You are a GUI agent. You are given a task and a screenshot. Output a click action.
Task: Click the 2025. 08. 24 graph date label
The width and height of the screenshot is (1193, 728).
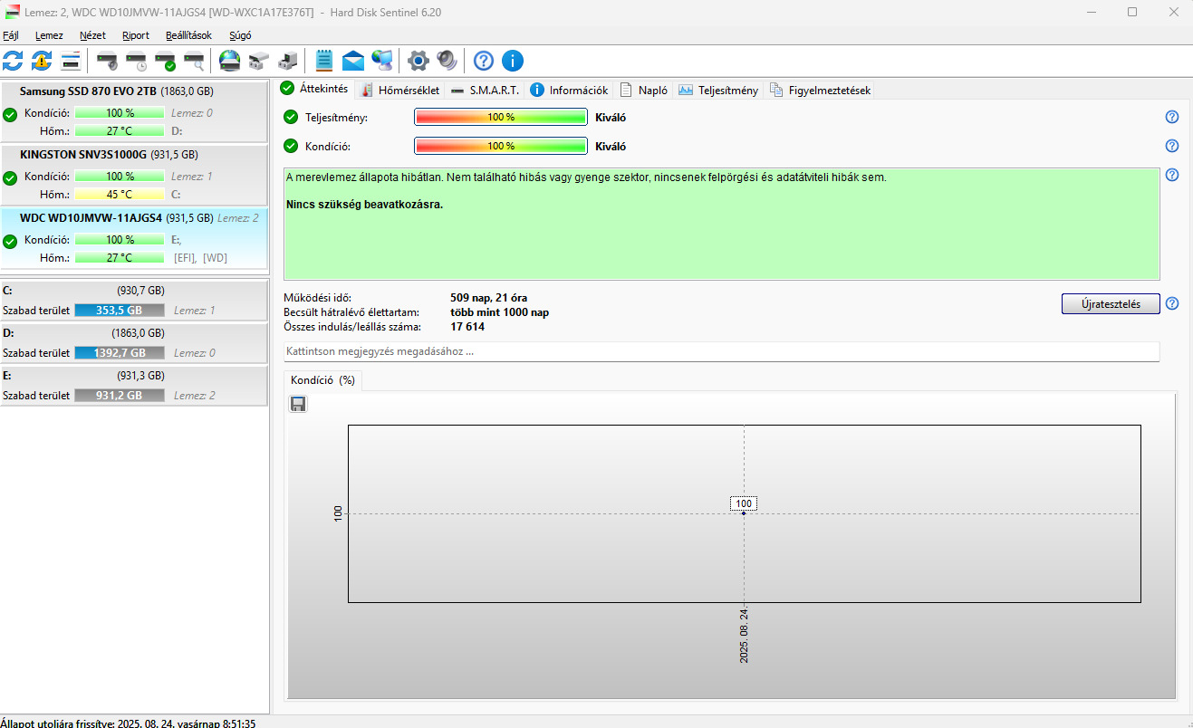click(x=745, y=636)
